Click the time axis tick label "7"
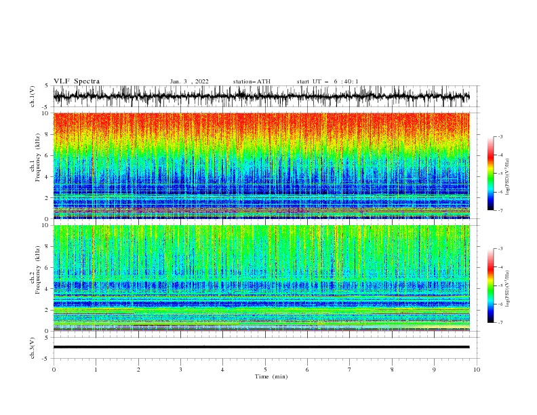The image size is (537, 415). pyautogui.click(x=350, y=370)
